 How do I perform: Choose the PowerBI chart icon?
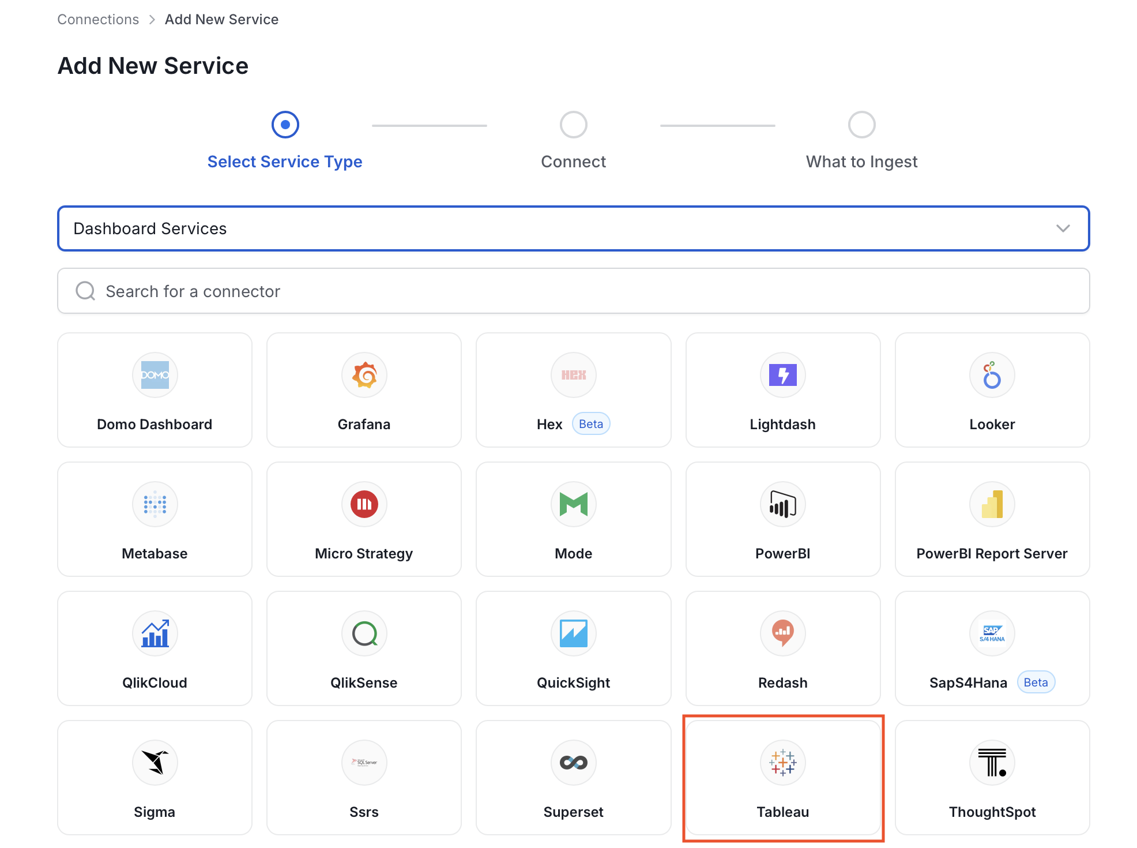(x=783, y=504)
